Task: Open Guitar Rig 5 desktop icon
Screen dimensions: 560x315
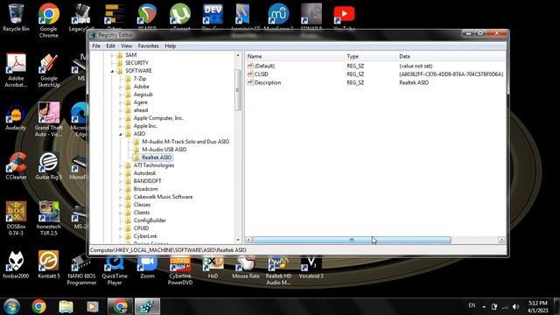Action: (49, 165)
